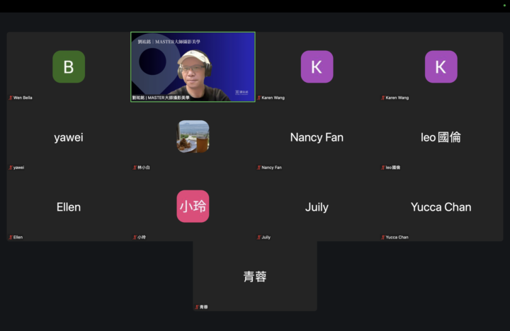Select the Ellen participant tile
The width and height of the screenshot is (510, 331).
pos(69,207)
